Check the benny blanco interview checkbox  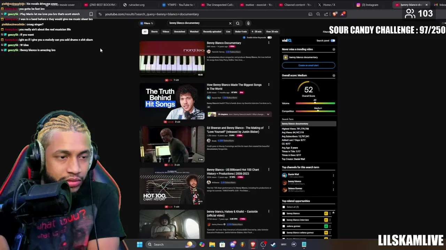click(284, 220)
